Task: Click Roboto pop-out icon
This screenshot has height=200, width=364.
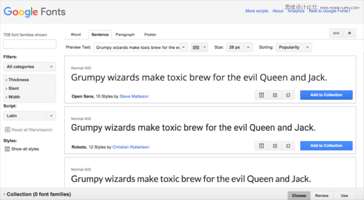Action: pyautogui.click(x=288, y=146)
